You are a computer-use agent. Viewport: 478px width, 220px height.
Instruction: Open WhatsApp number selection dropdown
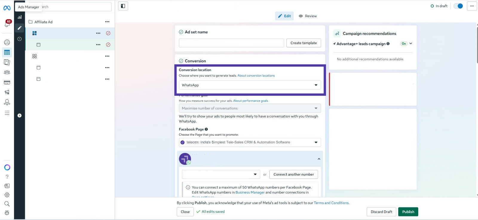(221, 174)
